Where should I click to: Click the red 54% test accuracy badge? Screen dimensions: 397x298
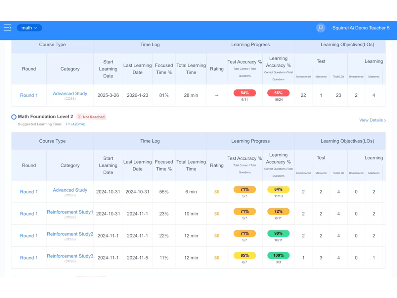coord(244,93)
